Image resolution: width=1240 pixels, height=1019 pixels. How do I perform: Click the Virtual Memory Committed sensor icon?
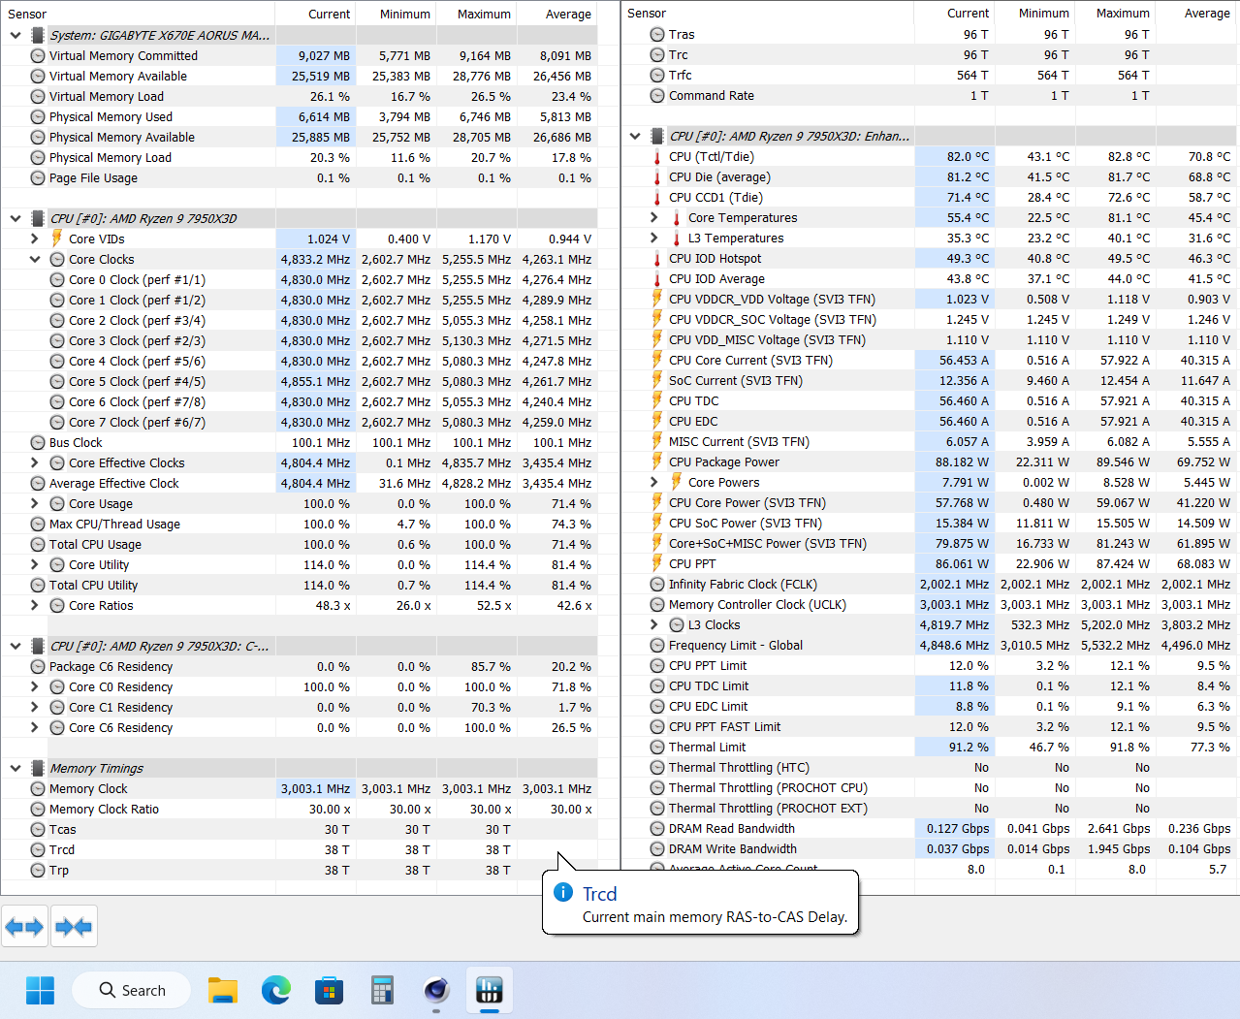pyautogui.click(x=38, y=56)
